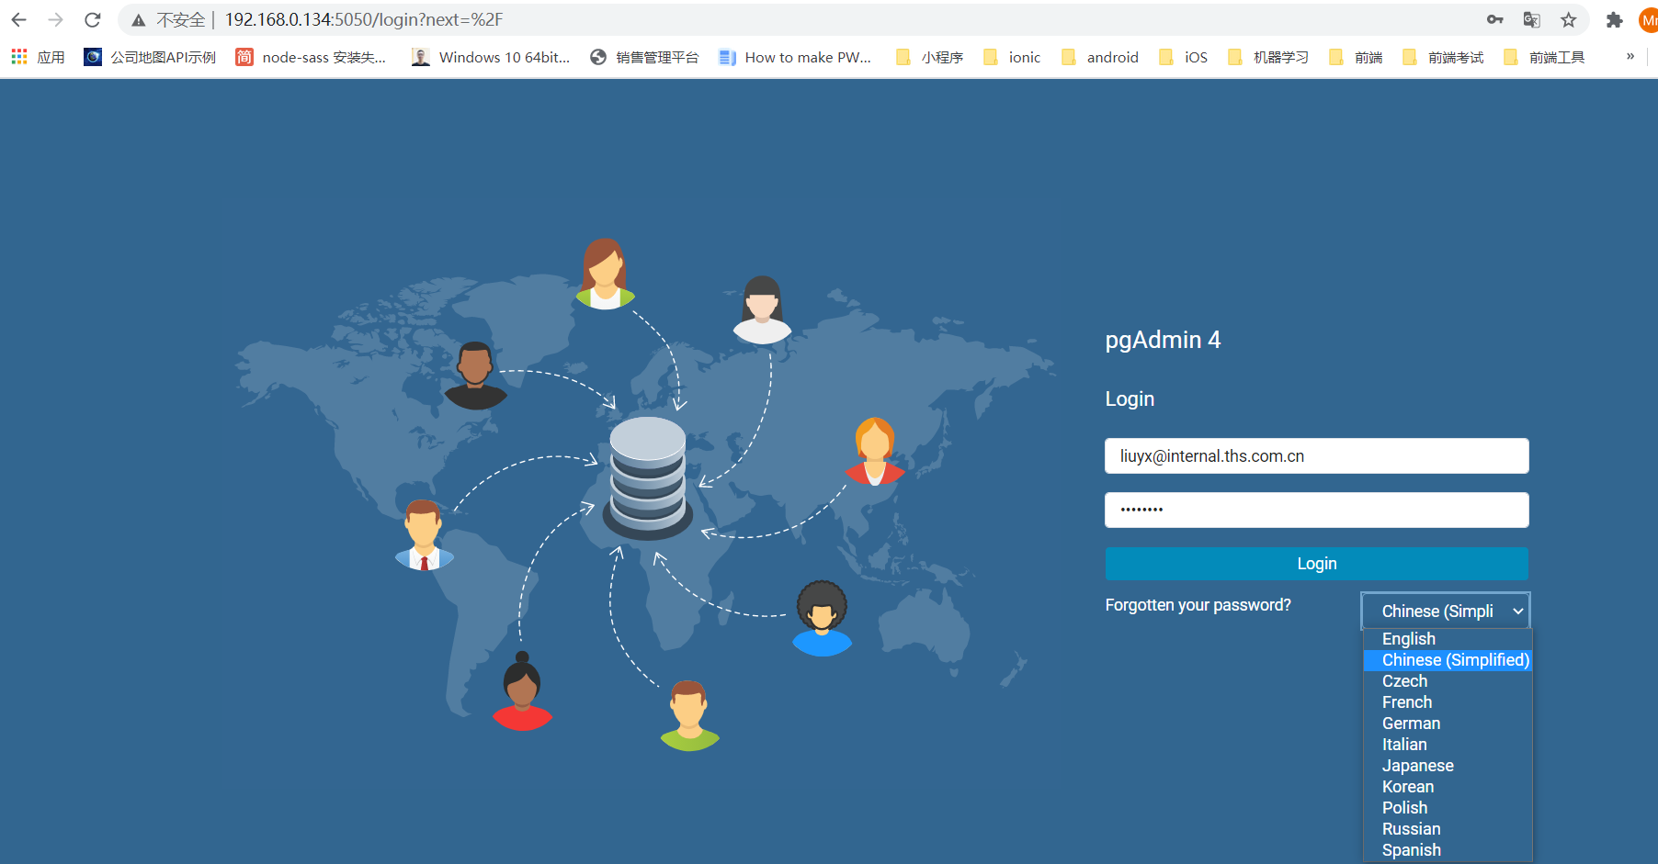Choose Japanese in language list
Viewport: 1658px width, 864px height.
pyautogui.click(x=1417, y=766)
